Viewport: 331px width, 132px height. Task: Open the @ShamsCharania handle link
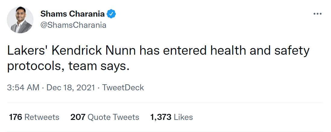(x=73, y=25)
